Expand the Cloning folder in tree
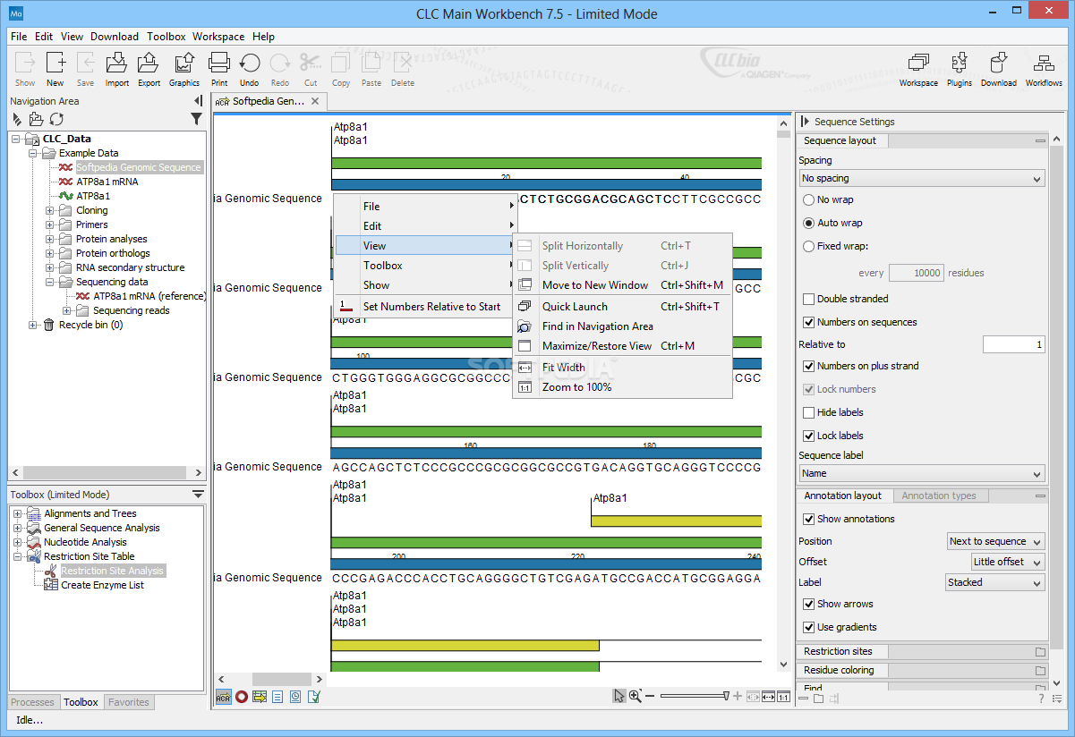 click(x=50, y=211)
